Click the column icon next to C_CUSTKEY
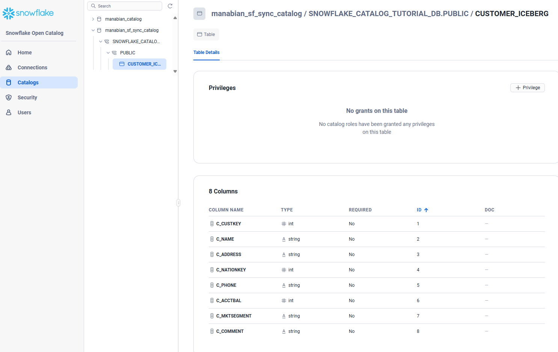Viewport: 558px width, 352px height. (x=212, y=224)
